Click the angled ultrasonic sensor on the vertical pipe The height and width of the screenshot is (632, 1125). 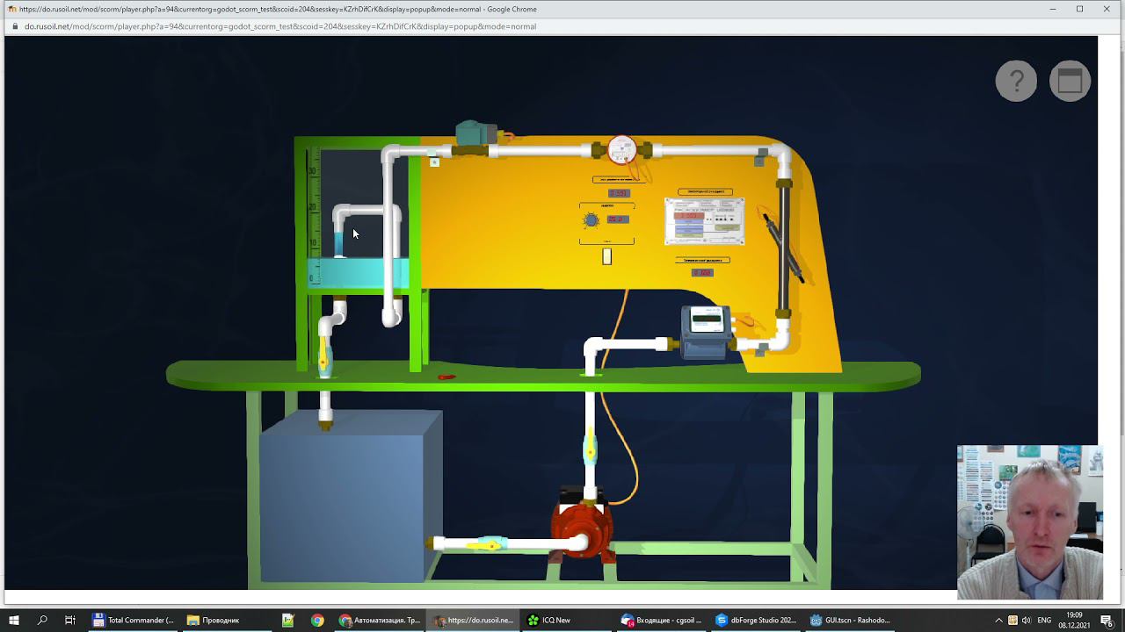[x=782, y=246]
